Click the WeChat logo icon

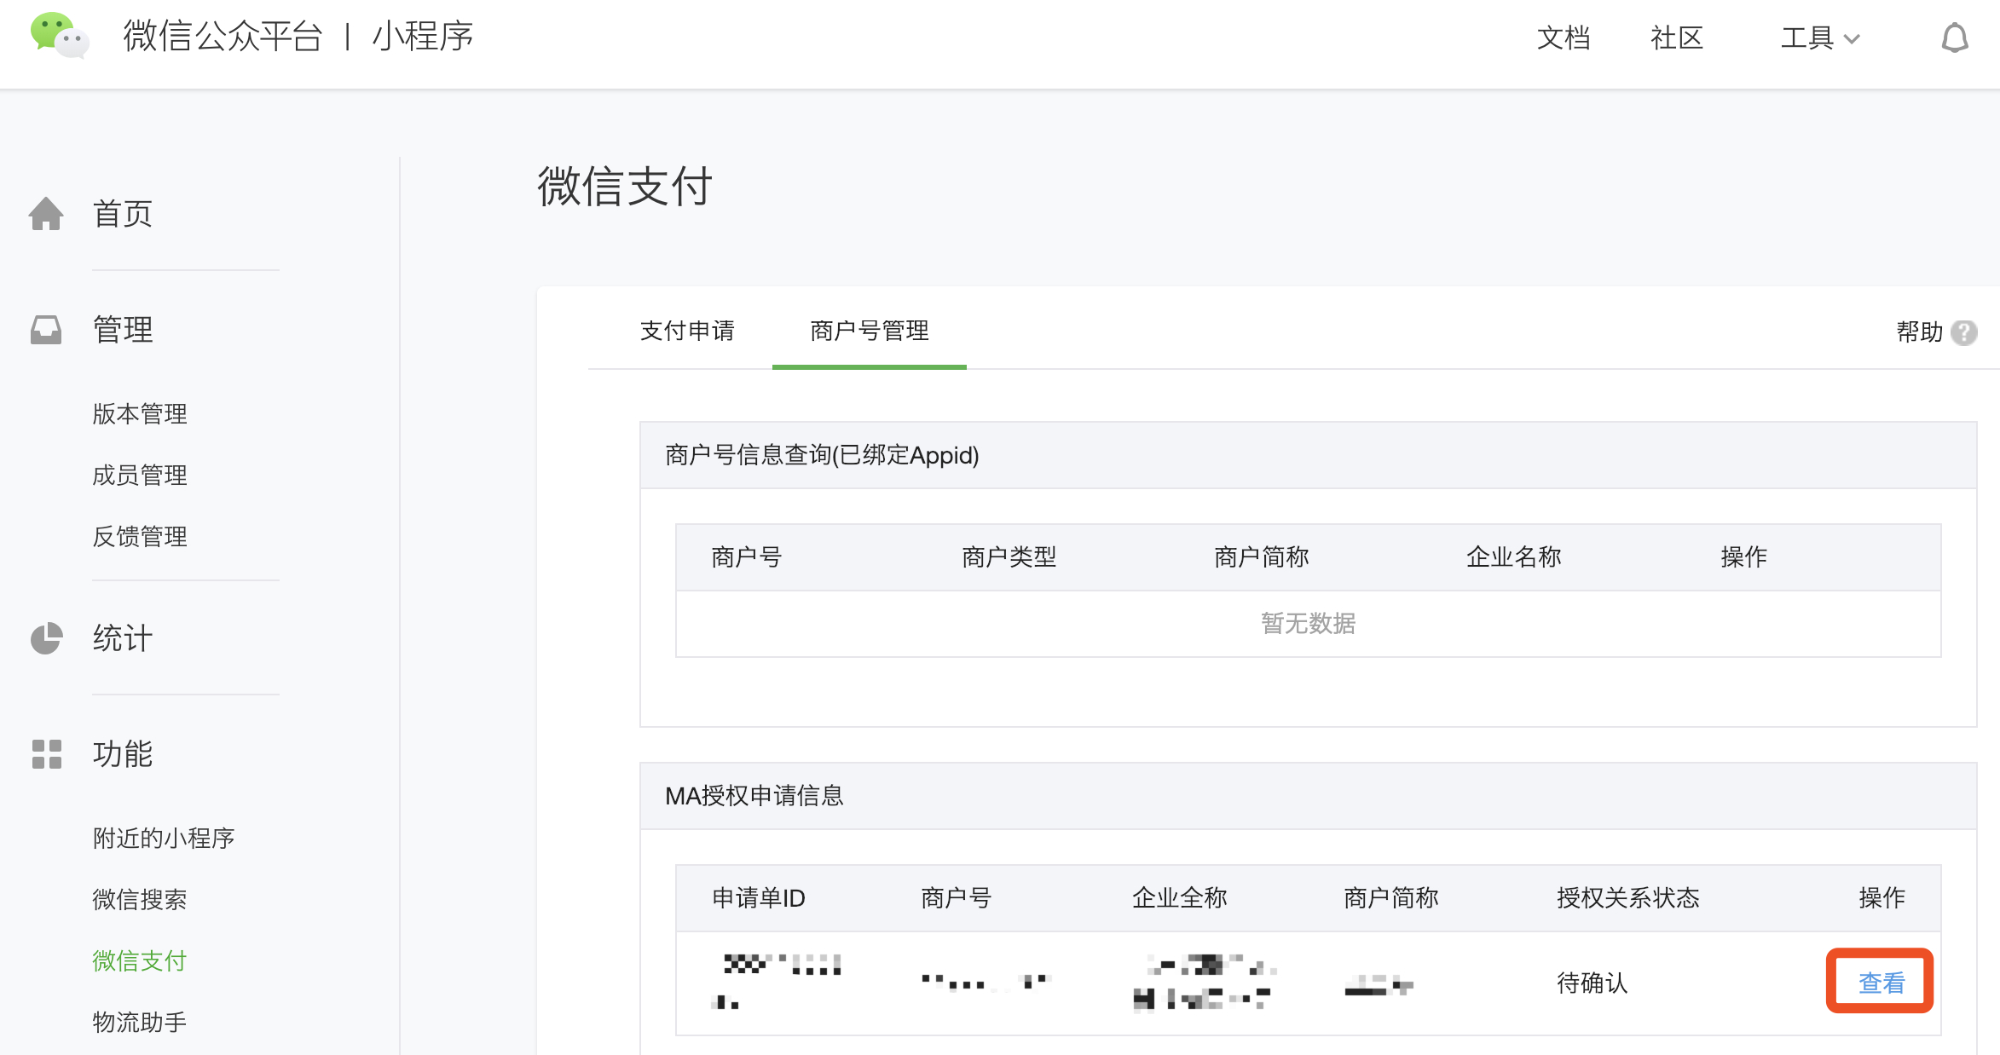(58, 36)
